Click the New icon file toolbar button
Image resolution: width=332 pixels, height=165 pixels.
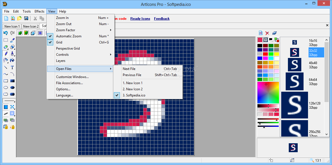tap(6, 18)
